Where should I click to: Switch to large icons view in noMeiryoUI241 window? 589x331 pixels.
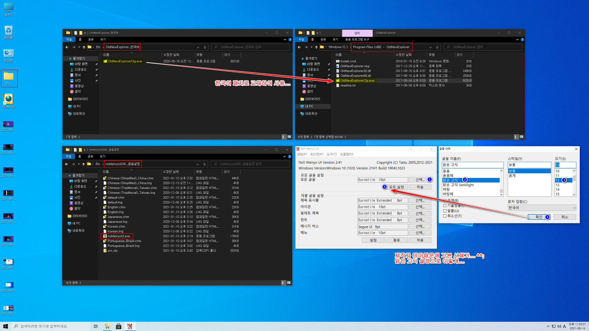point(289,282)
